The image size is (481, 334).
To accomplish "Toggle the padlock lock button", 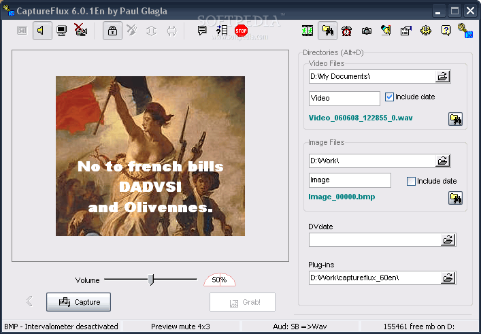I will [x=112, y=31].
